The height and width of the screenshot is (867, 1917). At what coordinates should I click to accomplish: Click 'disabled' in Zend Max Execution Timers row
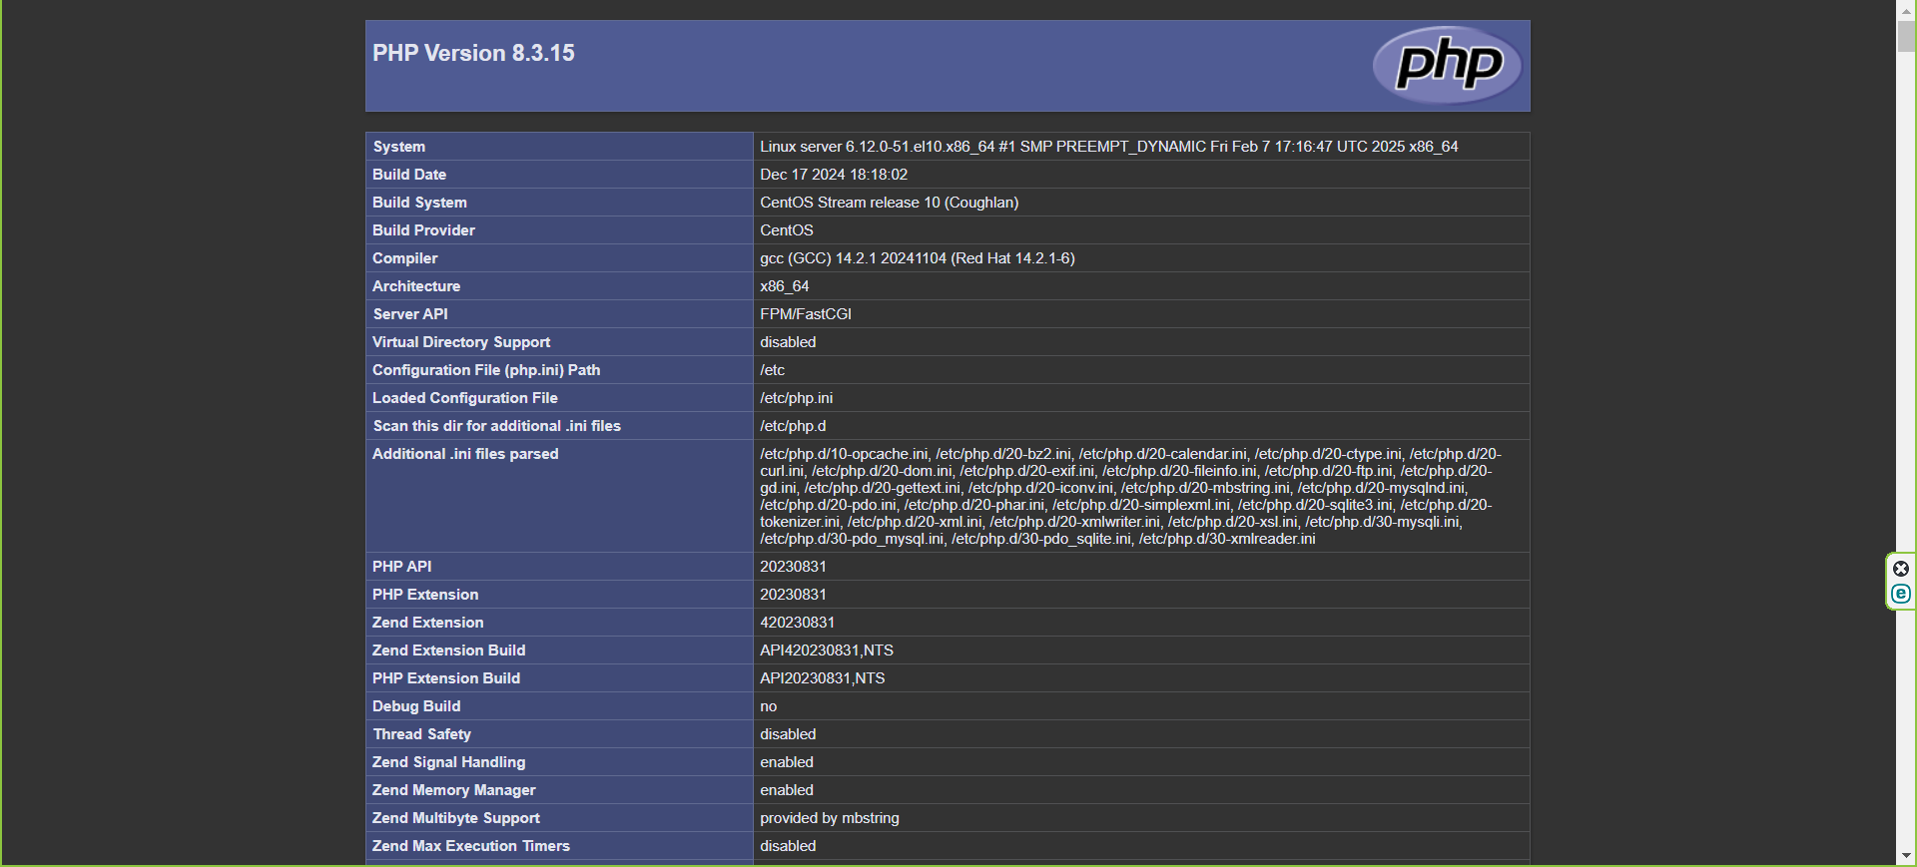pos(788,846)
